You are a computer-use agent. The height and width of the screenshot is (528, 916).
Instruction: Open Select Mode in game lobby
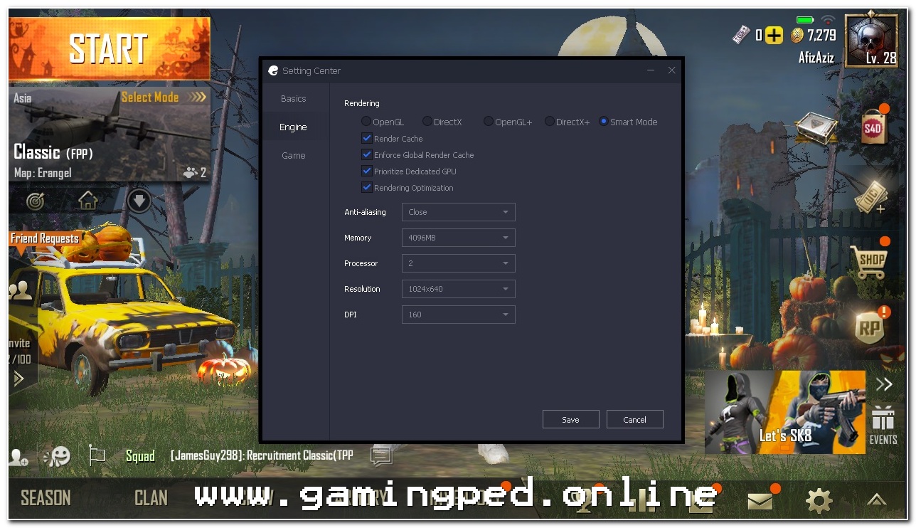point(164,97)
